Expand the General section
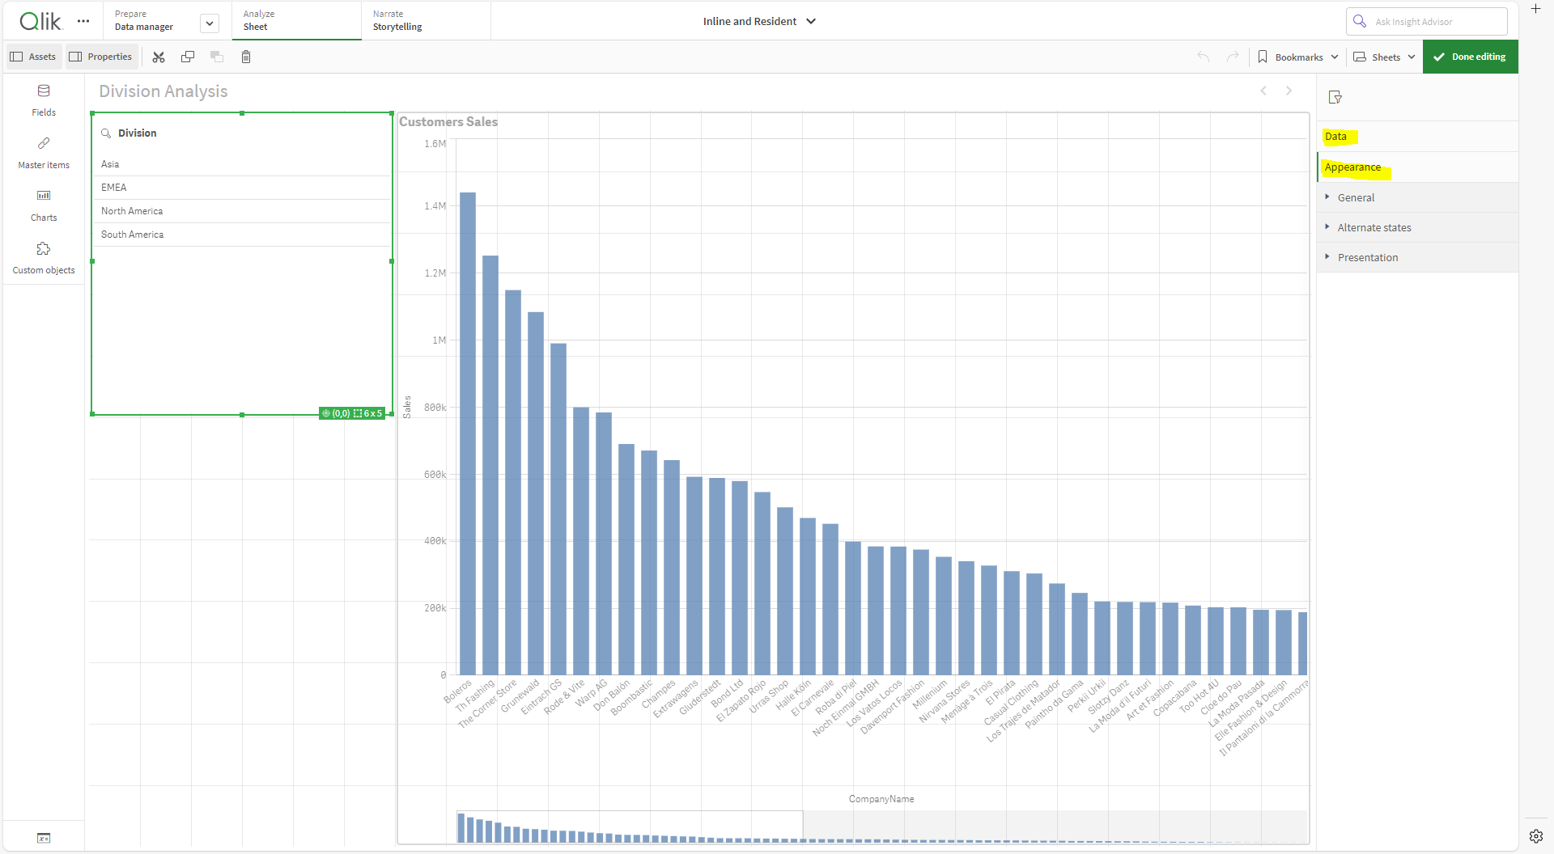 pos(1417,197)
